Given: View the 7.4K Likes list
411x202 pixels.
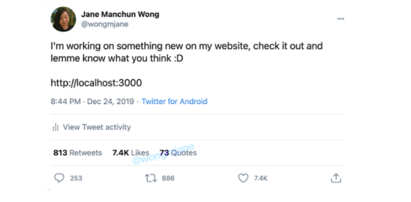Looking at the screenshot, I should (131, 153).
